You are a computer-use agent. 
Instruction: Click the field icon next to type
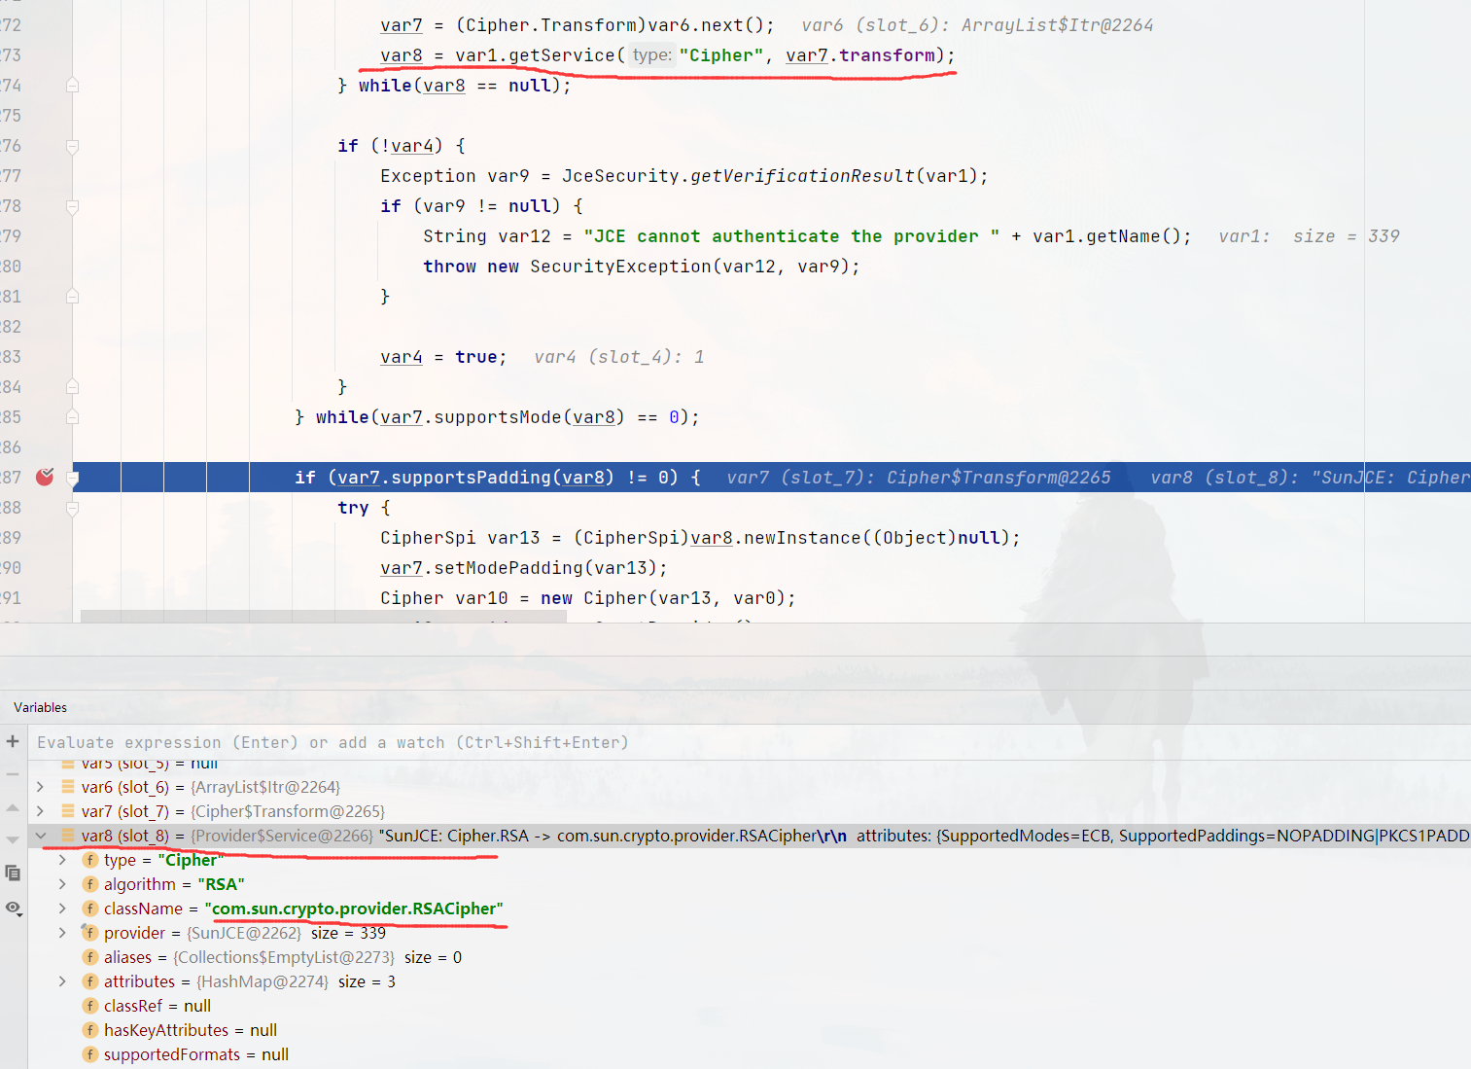click(x=90, y=860)
